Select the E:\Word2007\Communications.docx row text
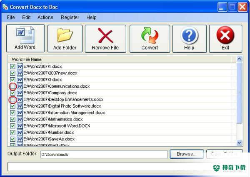Viewport: 250px width, 177px height. (x=57, y=86)
